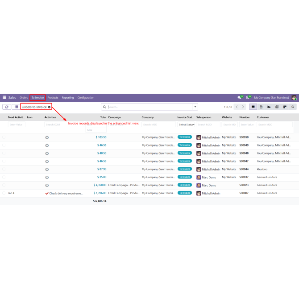299x299 pixels.
Task: Click customer khusboo in row S00044
Action: (262, 169)
